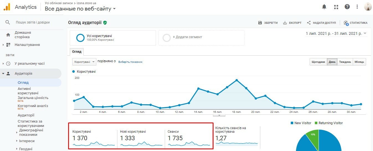Open the Користувачі metric dropdown
Image resolution: width=373 pixels, height=151 pixels.
pos(84,62)
